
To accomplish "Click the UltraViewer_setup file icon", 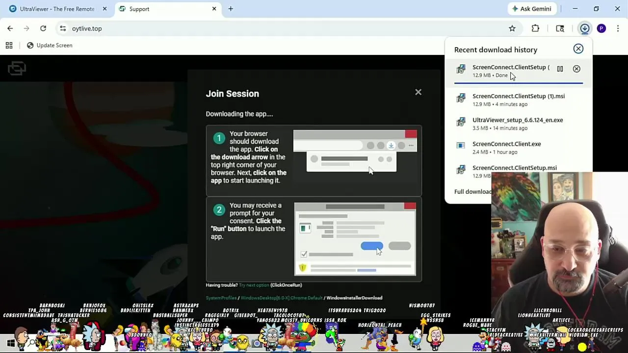I will 461,122.
